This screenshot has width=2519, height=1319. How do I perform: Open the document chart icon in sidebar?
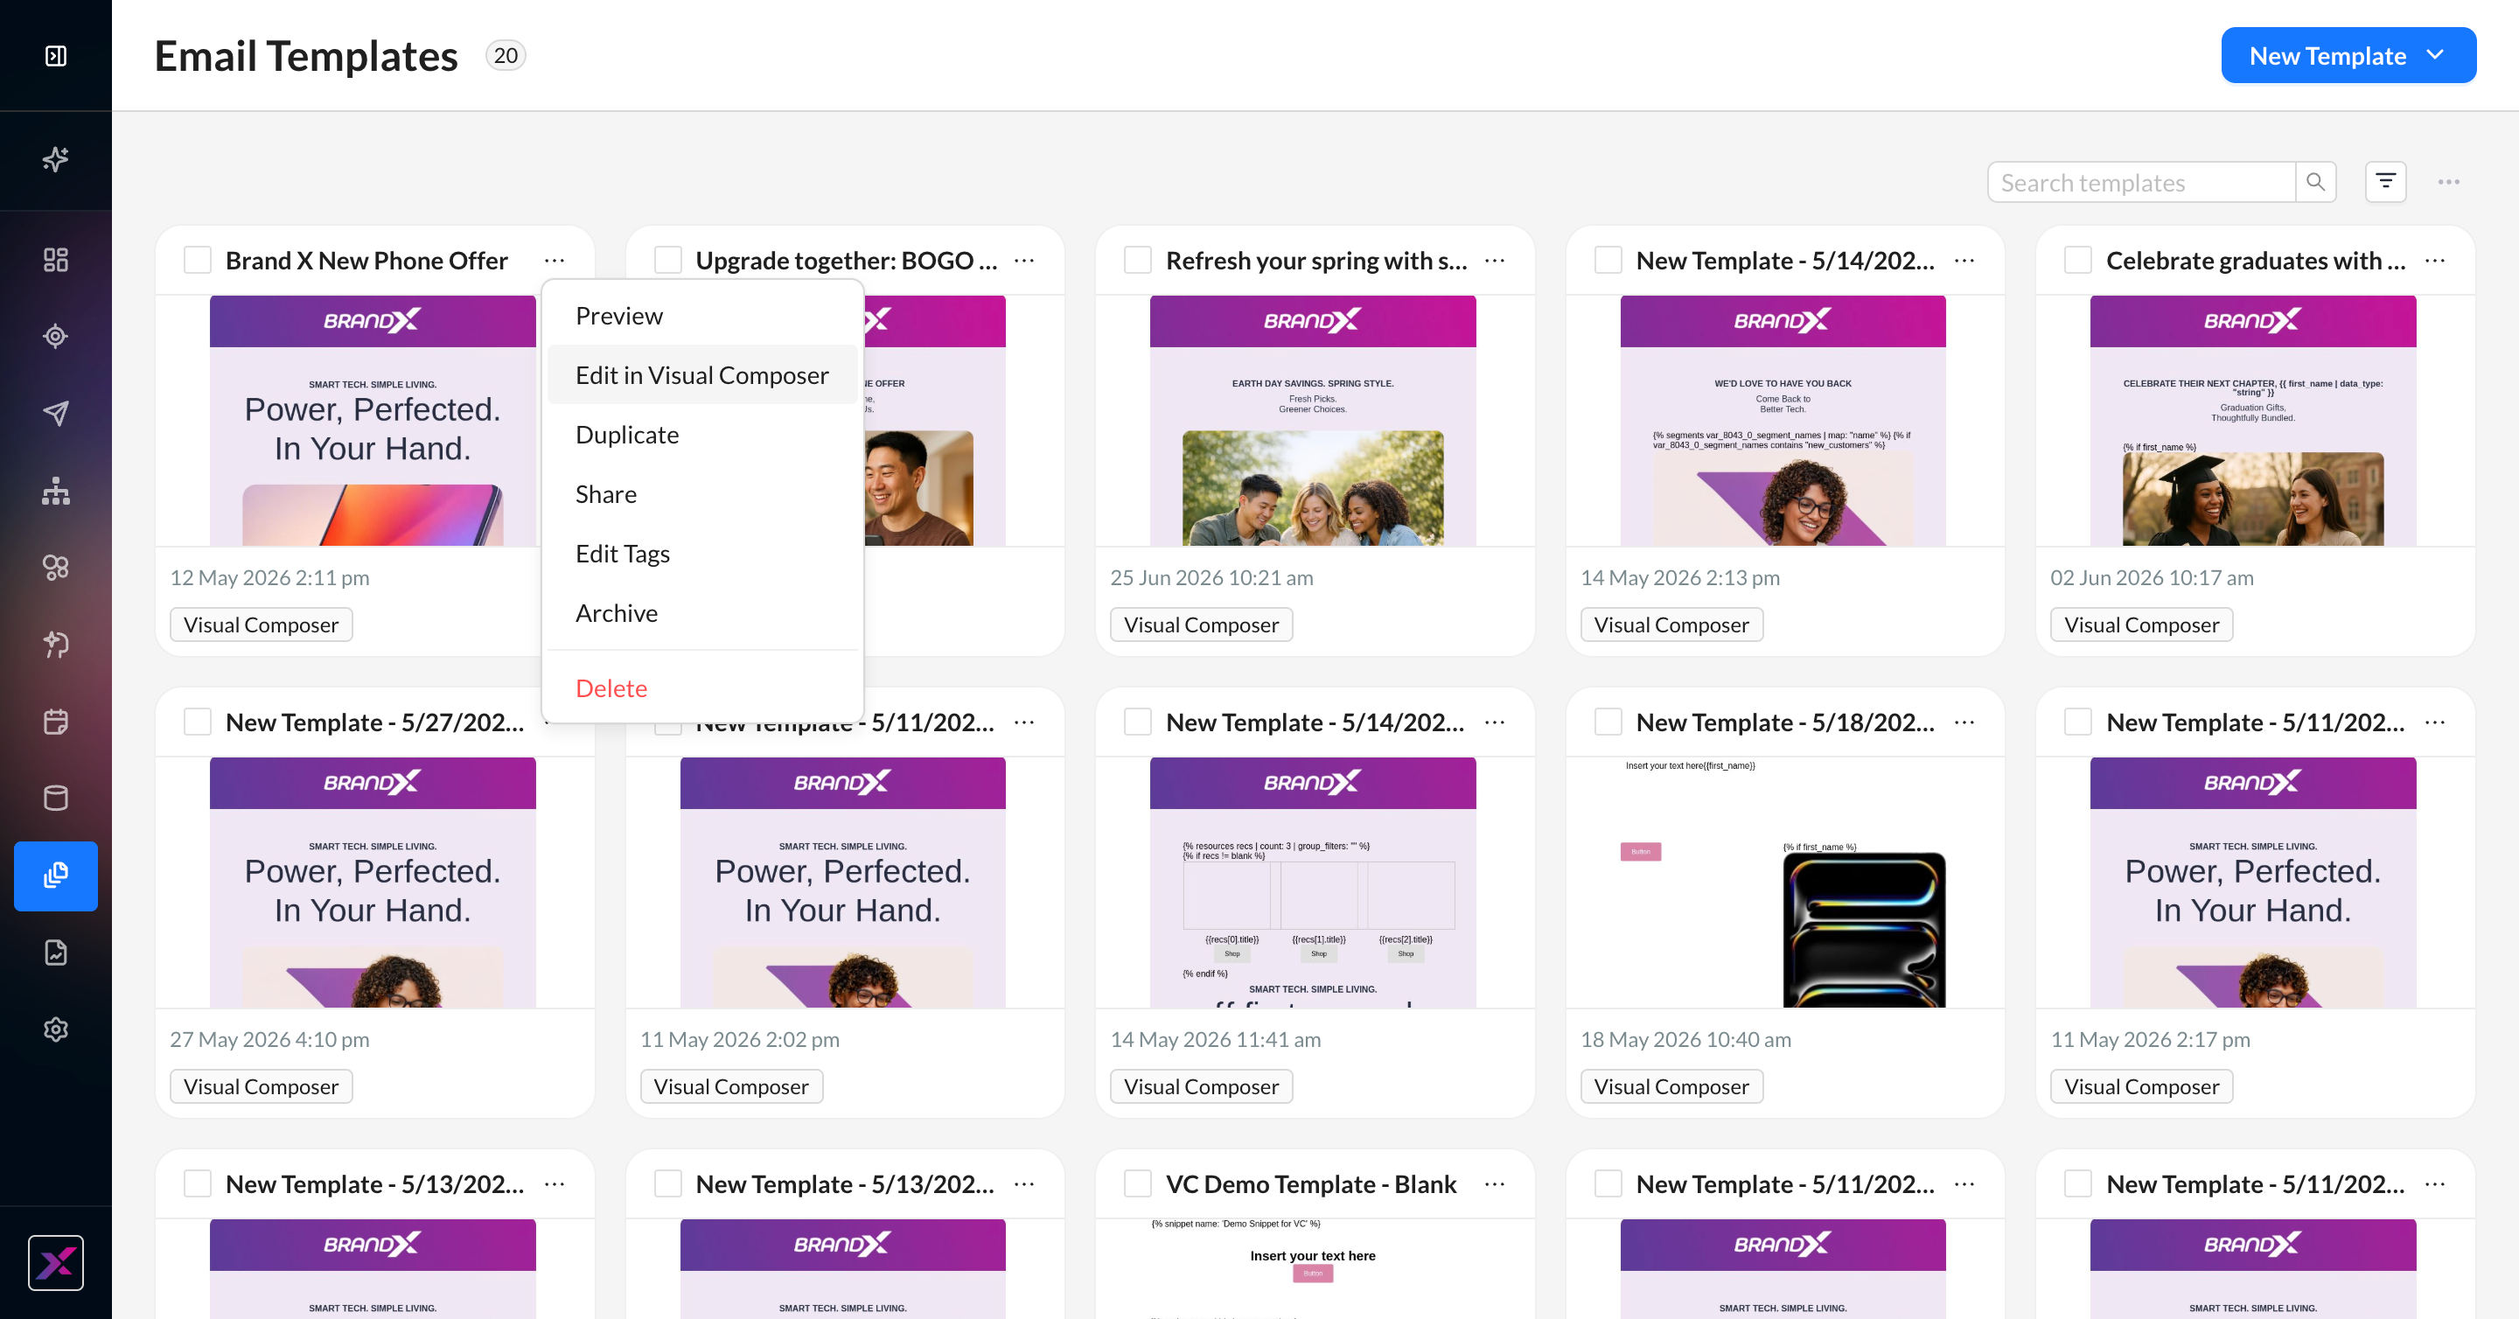[56, 953]
